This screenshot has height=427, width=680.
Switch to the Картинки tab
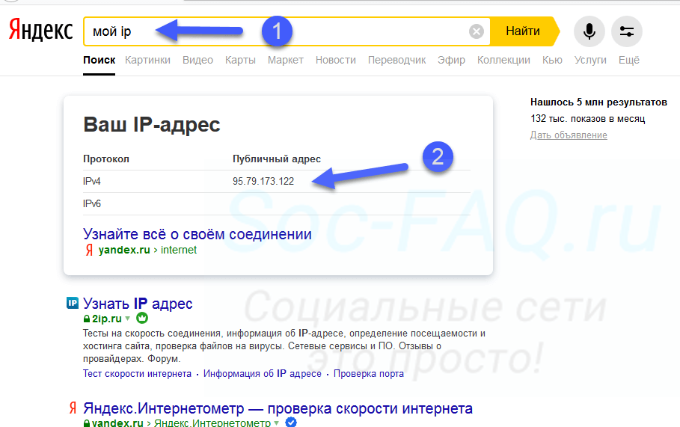(x=147, y=60)
